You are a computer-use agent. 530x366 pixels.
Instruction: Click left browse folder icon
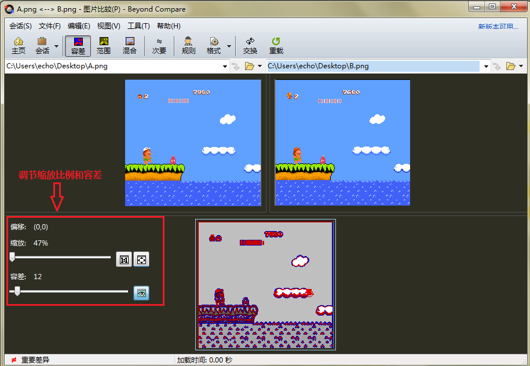(250, 66)
